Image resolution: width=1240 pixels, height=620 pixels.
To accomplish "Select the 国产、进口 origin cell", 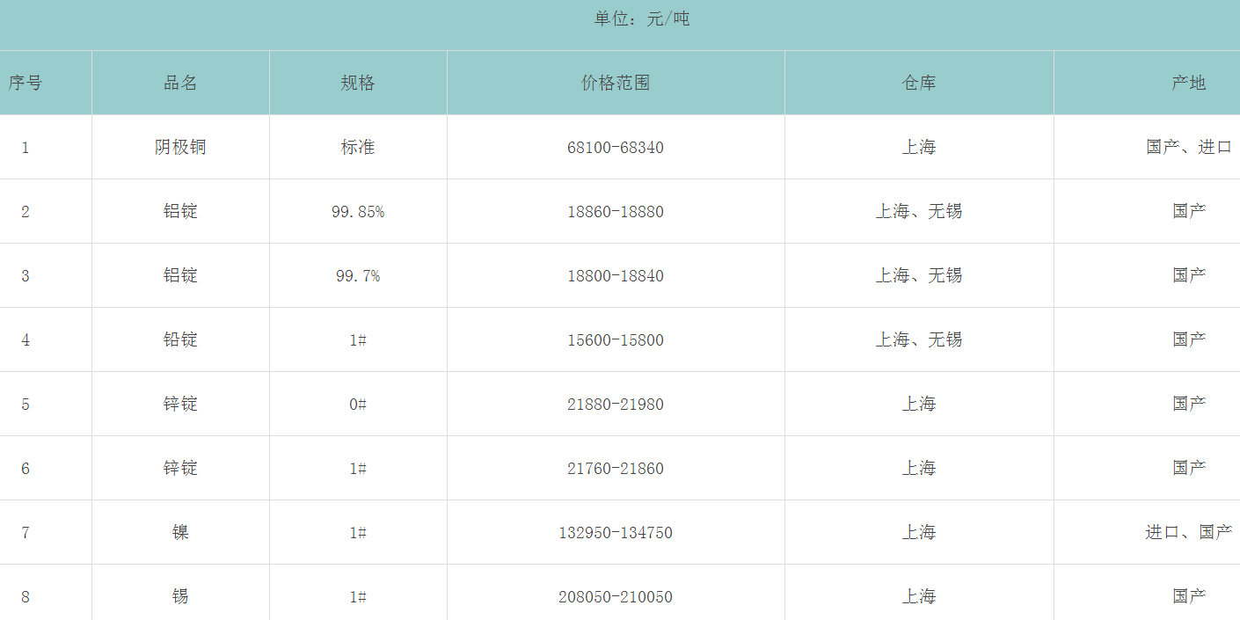I will coord(1189,147).
